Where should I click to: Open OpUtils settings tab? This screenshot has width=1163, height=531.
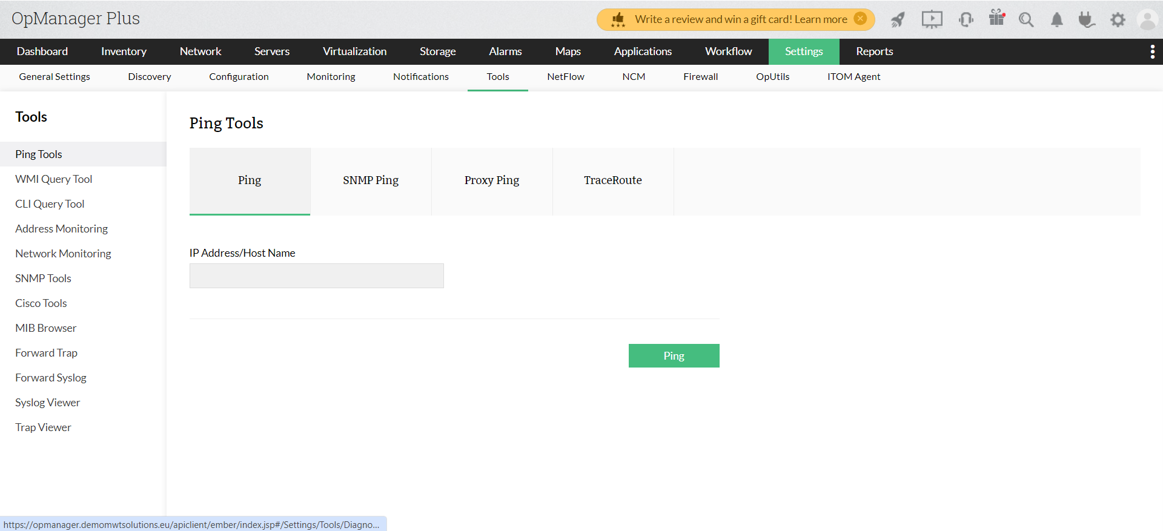pyautogui.click(x=773, y=77)
